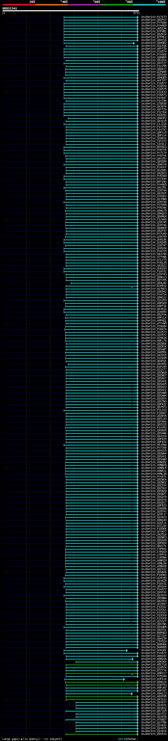Select the BB921541 query name
Screen dimensions: 168x741
coord(10,9)
